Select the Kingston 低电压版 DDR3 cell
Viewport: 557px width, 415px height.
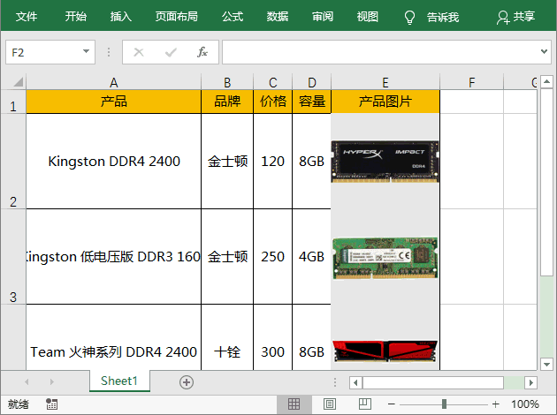114,257
